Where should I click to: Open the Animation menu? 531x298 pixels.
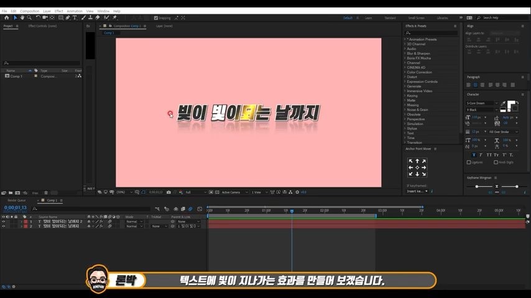[75, 11]
